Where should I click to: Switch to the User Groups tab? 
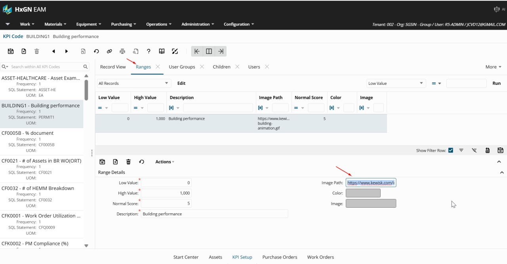pyautogui.click(x=182, y=67)
